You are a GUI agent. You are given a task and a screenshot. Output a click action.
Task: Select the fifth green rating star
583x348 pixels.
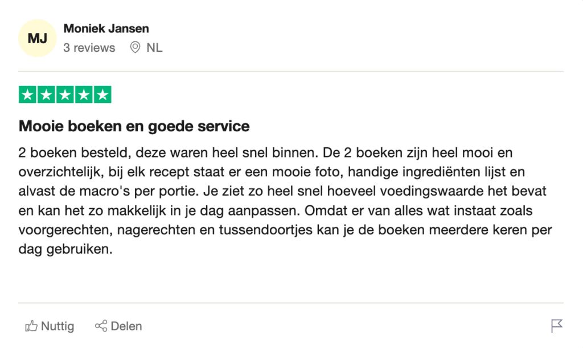pos(102,95)
